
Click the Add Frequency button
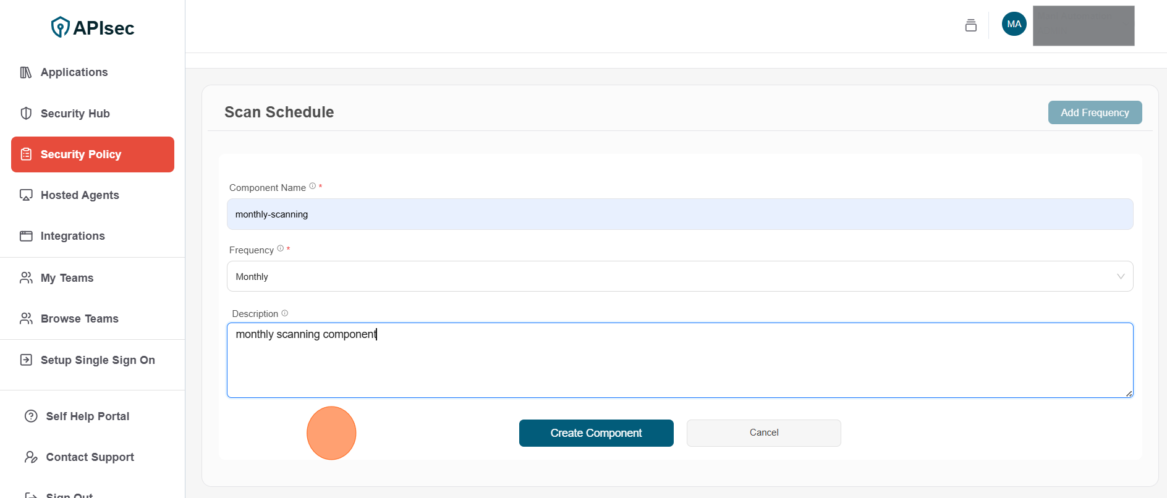coord(1094,112)
